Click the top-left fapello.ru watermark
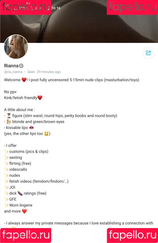The height and width of the screenshot is (243, 158). (x=26, y=7)
